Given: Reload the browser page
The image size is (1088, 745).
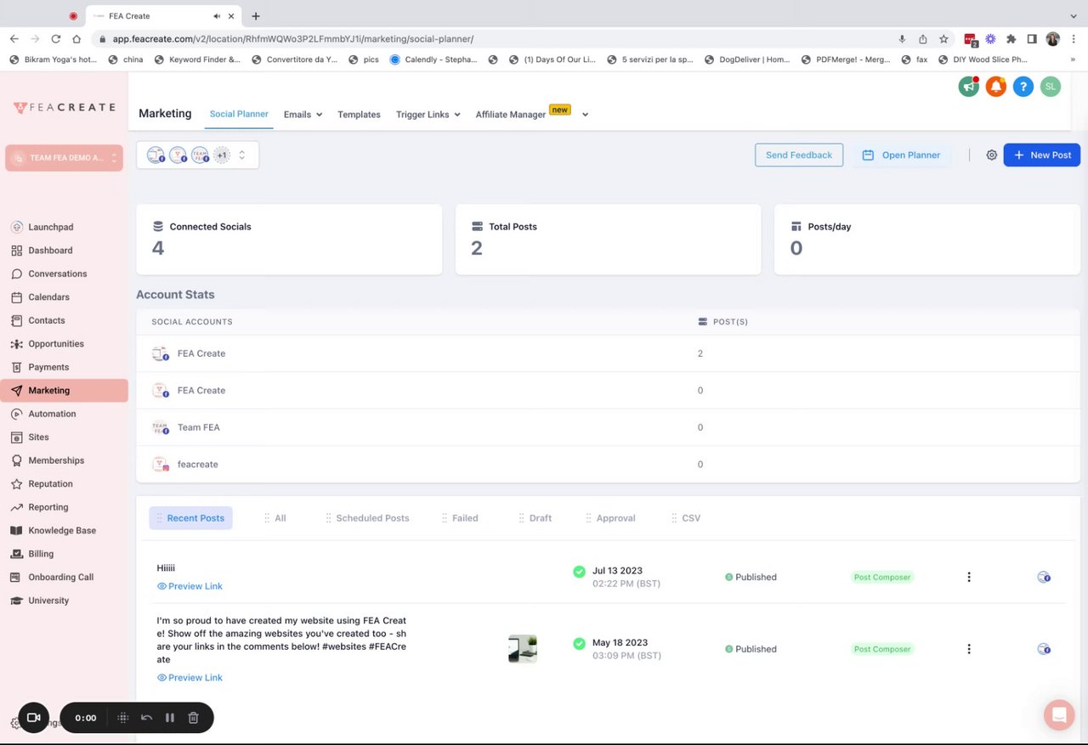Looking at the screenshot, I should point(56,39).
